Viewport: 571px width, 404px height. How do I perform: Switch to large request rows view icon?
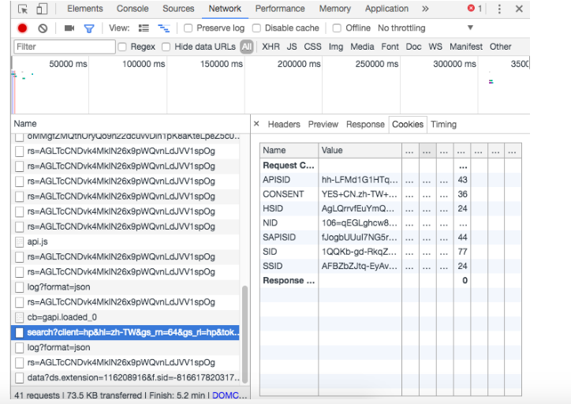pyautogui.click(x=144, y=28)
